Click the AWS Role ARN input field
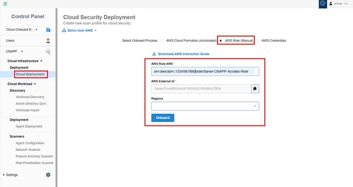 pos(205,71)
